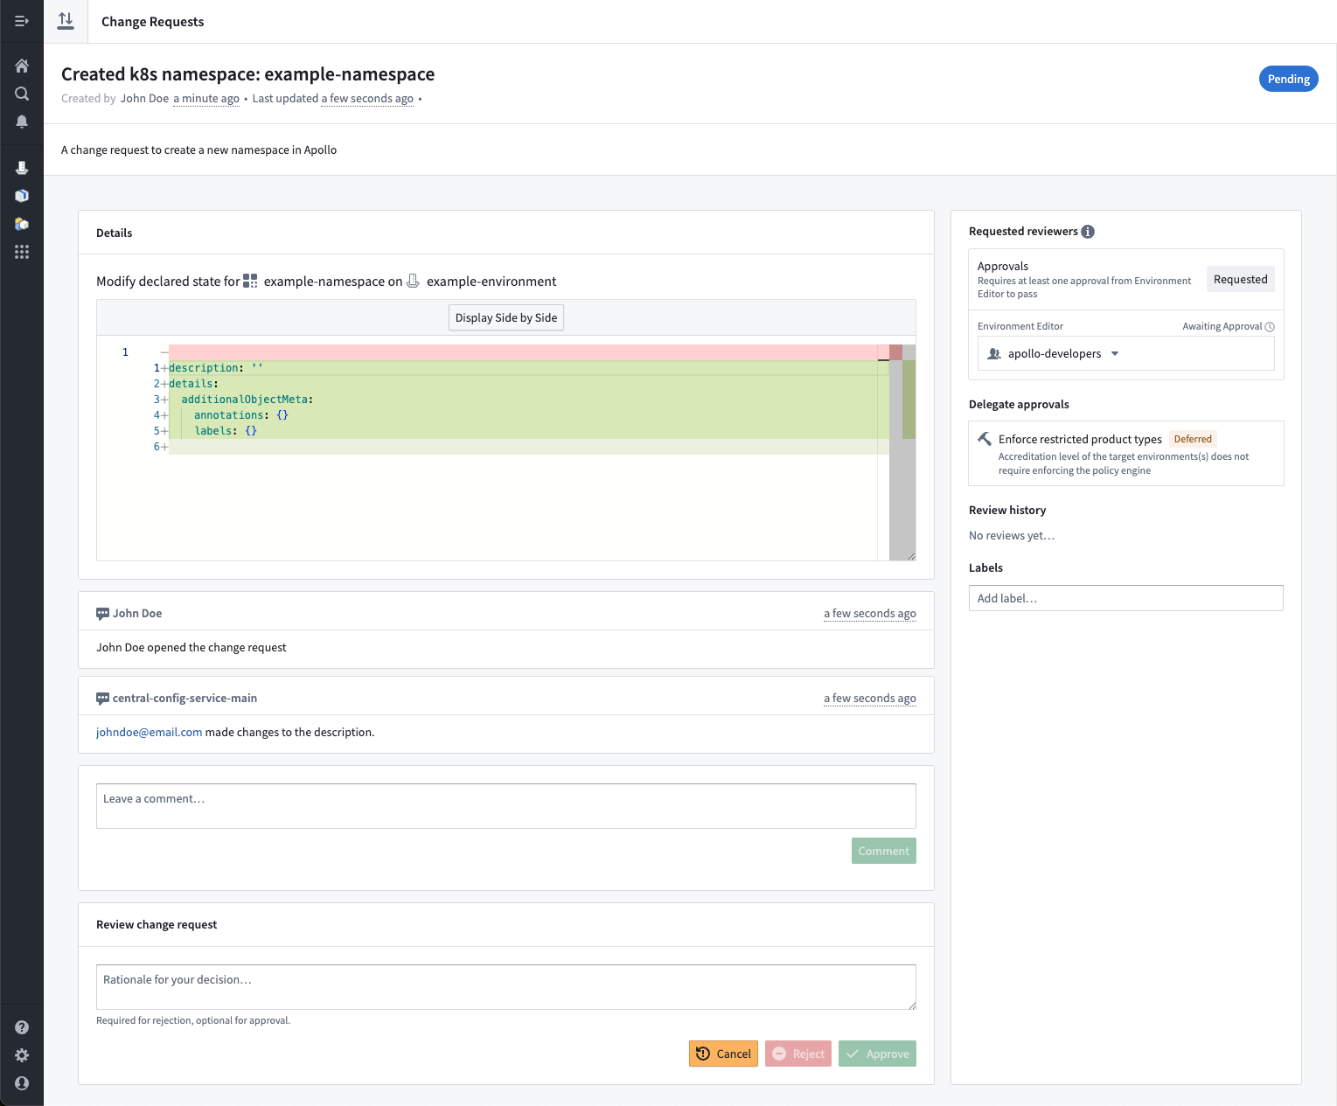Open help via the question mark icon
The image size is (1337, 1106).
click(22, 1026)
